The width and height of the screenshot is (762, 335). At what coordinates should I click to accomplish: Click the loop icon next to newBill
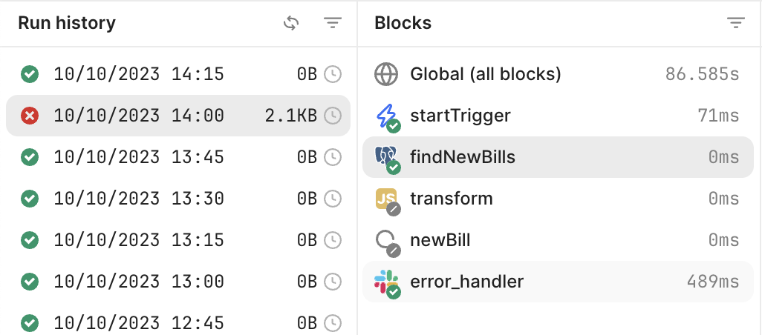[385, 239]
